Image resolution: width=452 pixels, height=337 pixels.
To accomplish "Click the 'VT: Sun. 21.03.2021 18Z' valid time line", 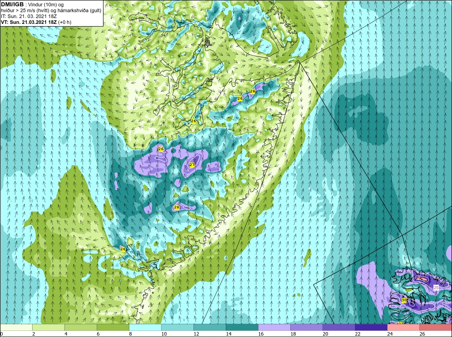I will pyautogui.click(x=29, y=22).
